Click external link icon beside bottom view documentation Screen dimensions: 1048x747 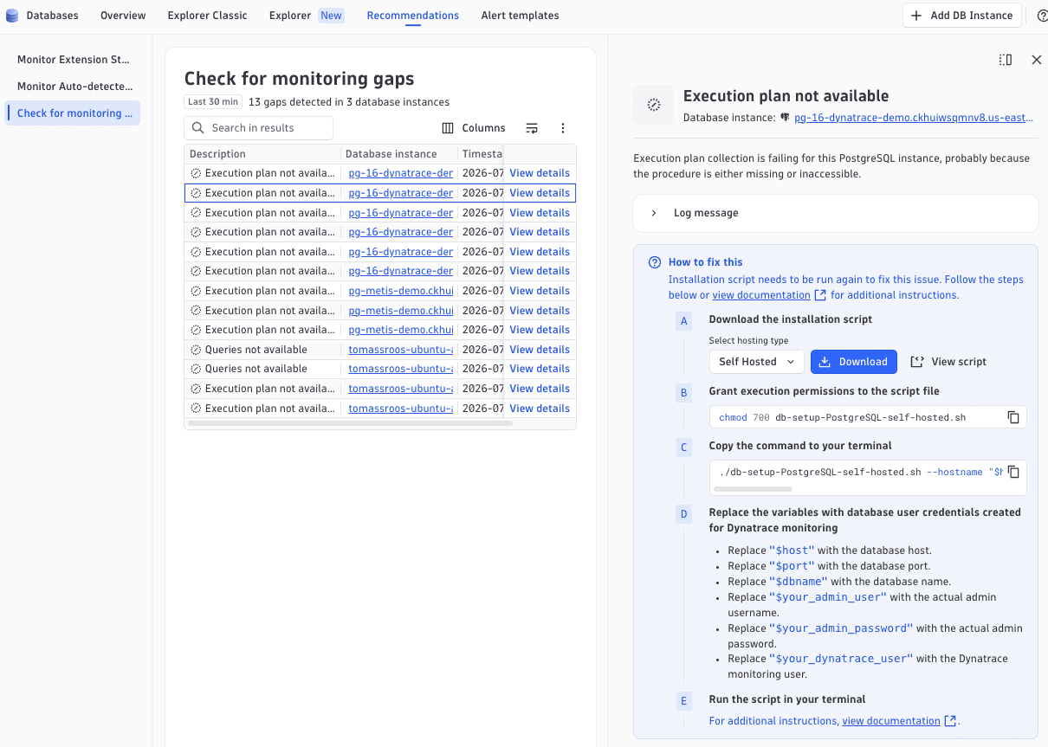tap(950, 721)
